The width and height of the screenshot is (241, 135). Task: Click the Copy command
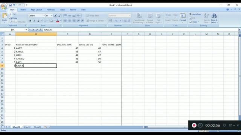[x=14, y=18]
